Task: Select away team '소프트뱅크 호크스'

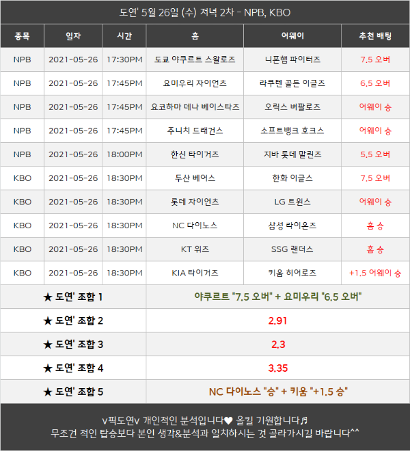Action: pyautogui.click(x=292, y=131)
